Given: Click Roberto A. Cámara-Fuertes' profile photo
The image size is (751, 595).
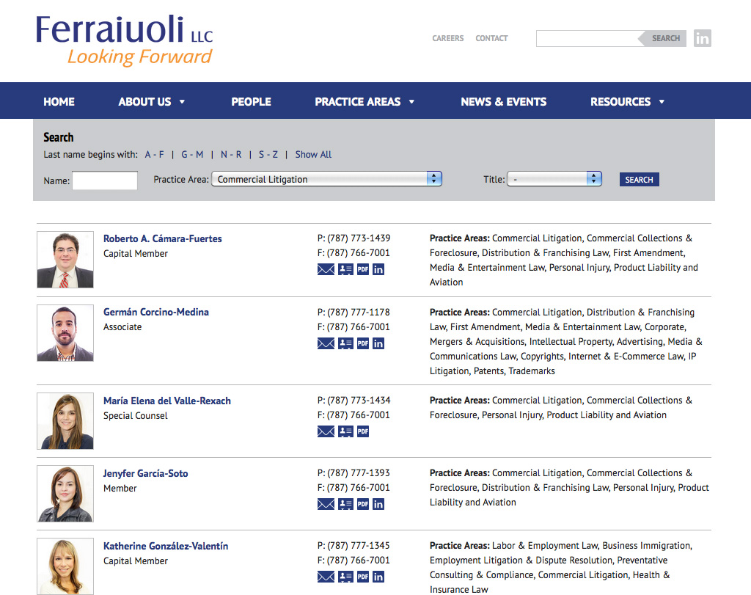Looking at the screenshot, I should coord(65,260).
